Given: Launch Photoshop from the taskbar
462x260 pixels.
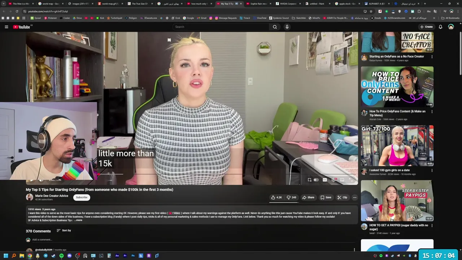Looking at the screenshot, I should pyautogui.click(x=133, y=256).
